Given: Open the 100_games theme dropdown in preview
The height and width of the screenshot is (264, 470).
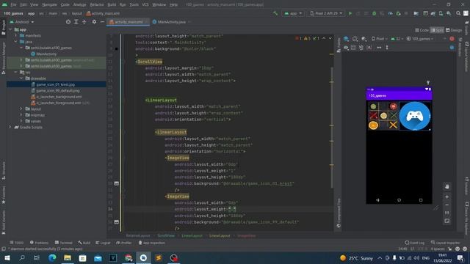Looking at the screenshot, I should point(420,39).
